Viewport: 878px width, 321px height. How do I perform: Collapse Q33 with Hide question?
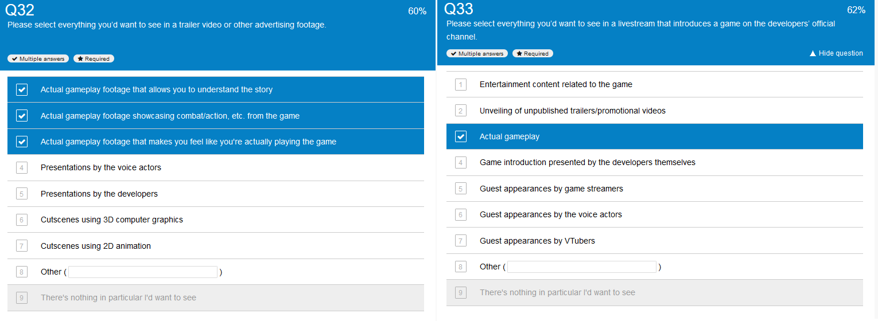click(836, 53)
